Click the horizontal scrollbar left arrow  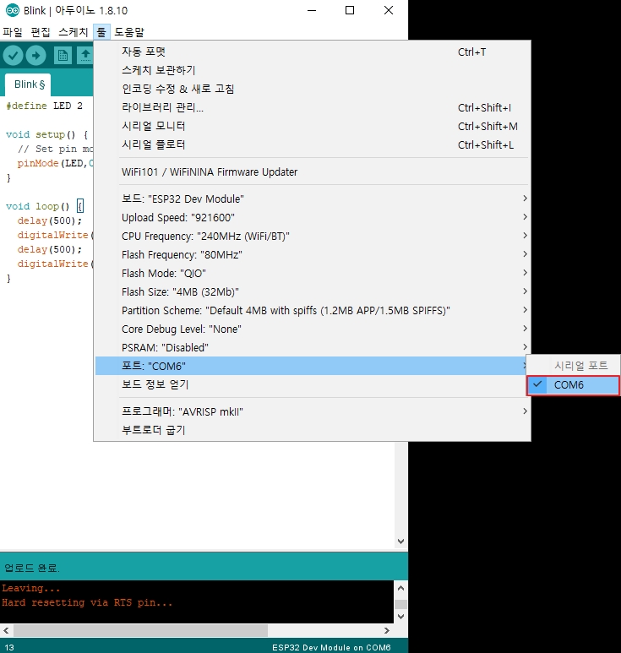click(6, 630)
